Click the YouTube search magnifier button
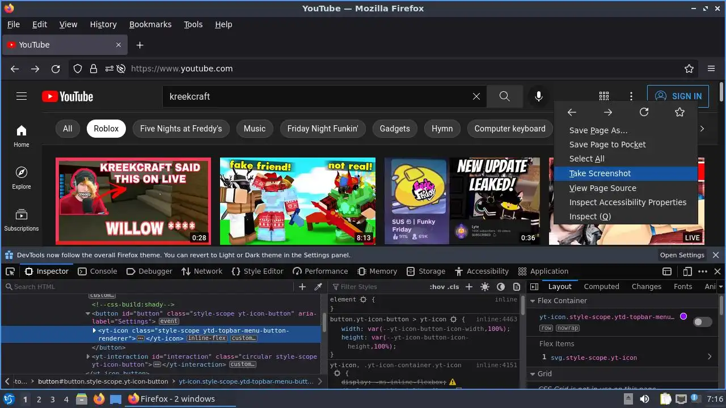 (505, 96)
